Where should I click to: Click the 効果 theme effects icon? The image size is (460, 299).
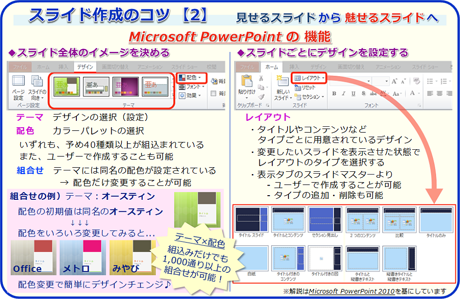[x=182, y=96]
